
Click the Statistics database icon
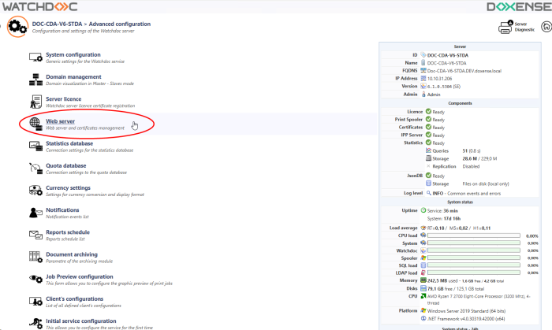35,146
